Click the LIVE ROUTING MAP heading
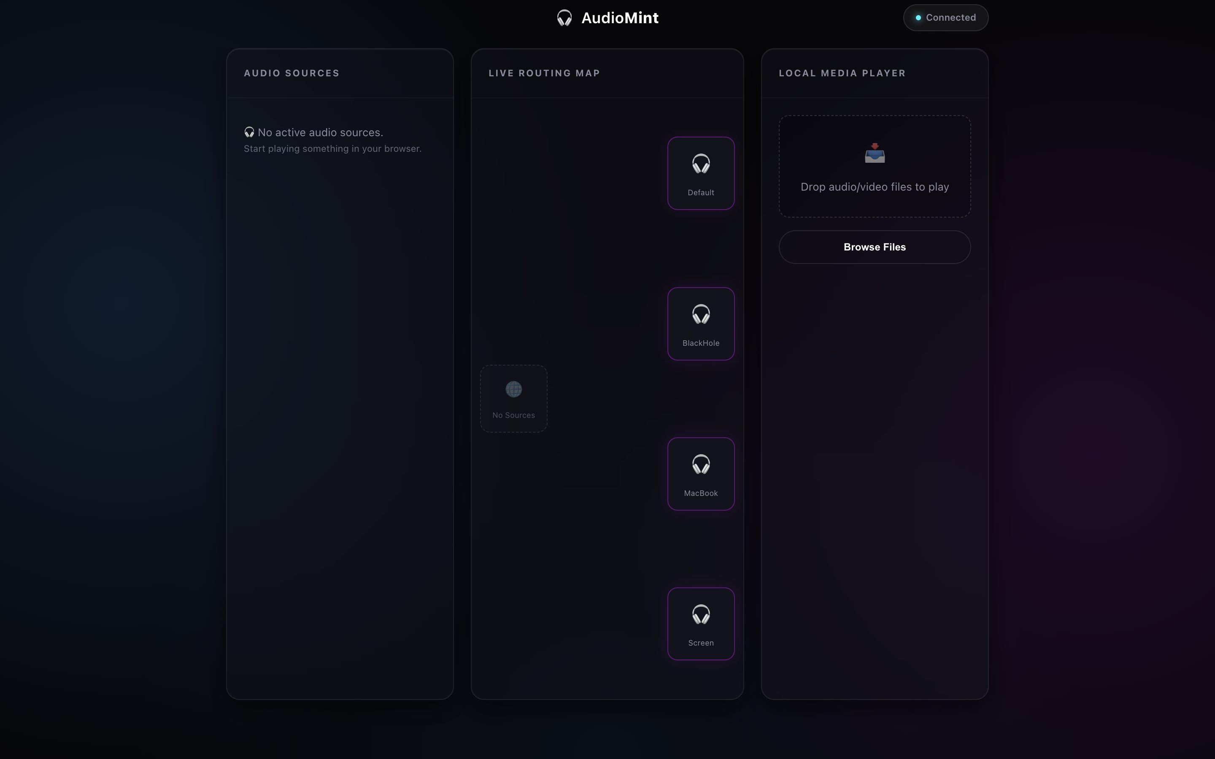The image size is (1215, 759). [x=544, y=73]
